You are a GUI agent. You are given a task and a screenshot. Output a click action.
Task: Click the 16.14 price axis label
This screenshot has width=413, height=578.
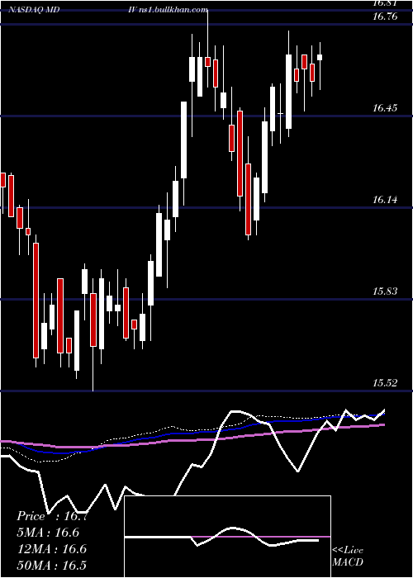(x=386, y=200)
